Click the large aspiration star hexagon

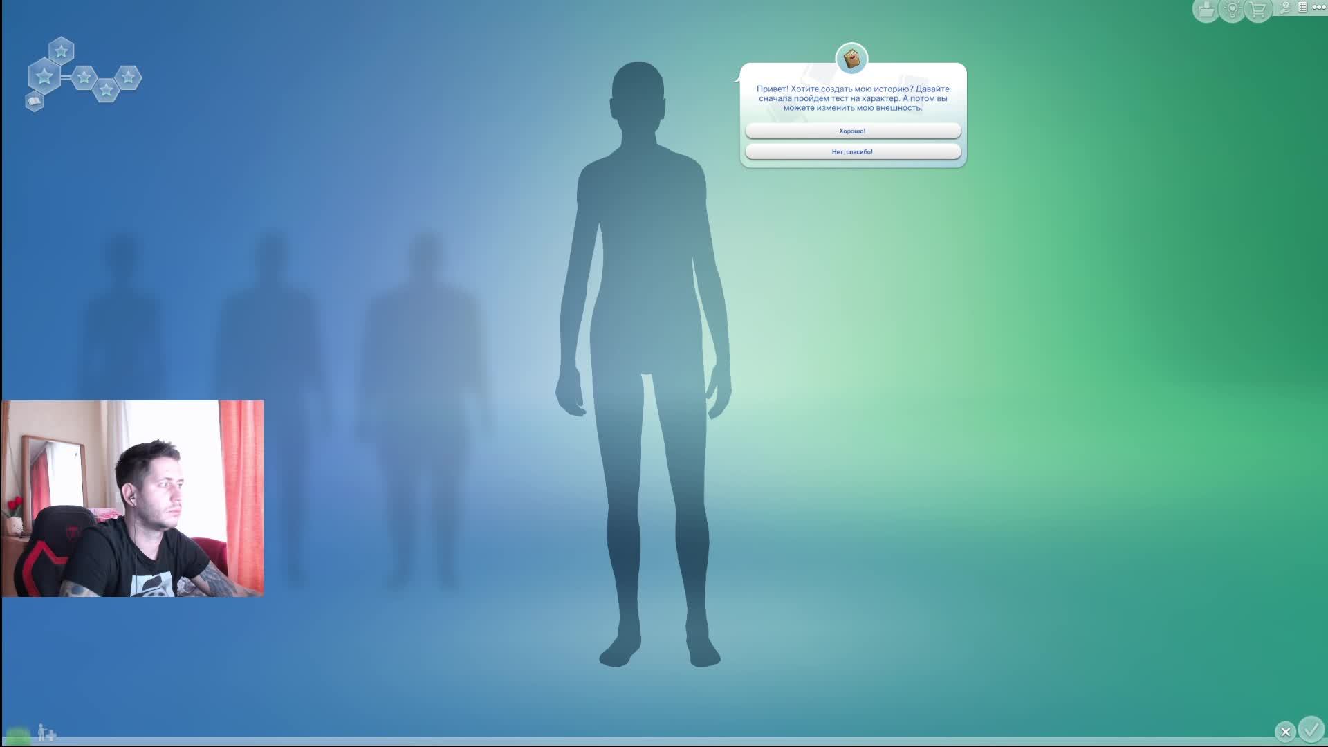coord(44,76)
